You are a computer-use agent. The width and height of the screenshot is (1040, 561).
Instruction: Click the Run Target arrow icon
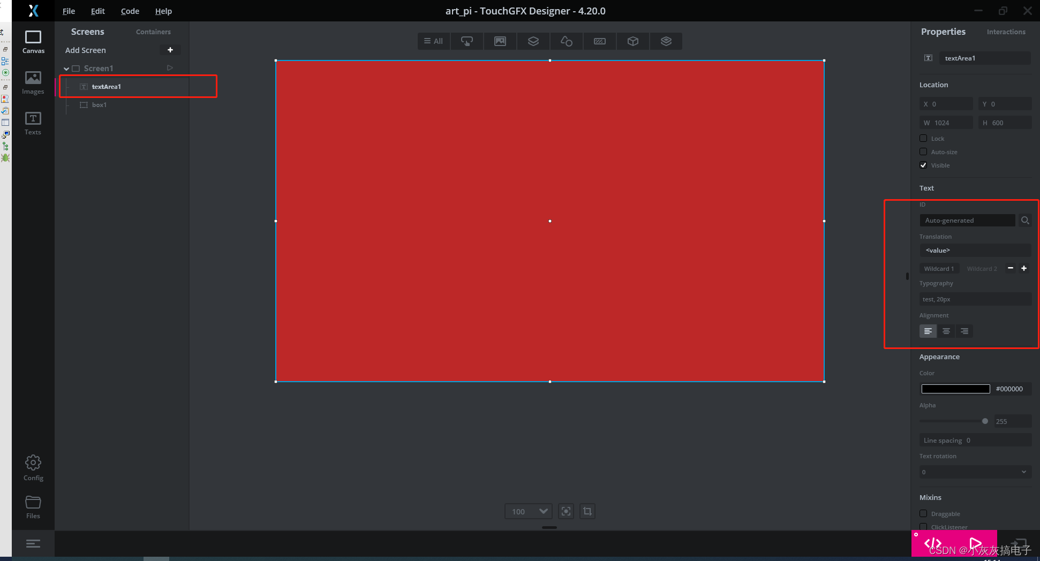(x=1019, y=543)
